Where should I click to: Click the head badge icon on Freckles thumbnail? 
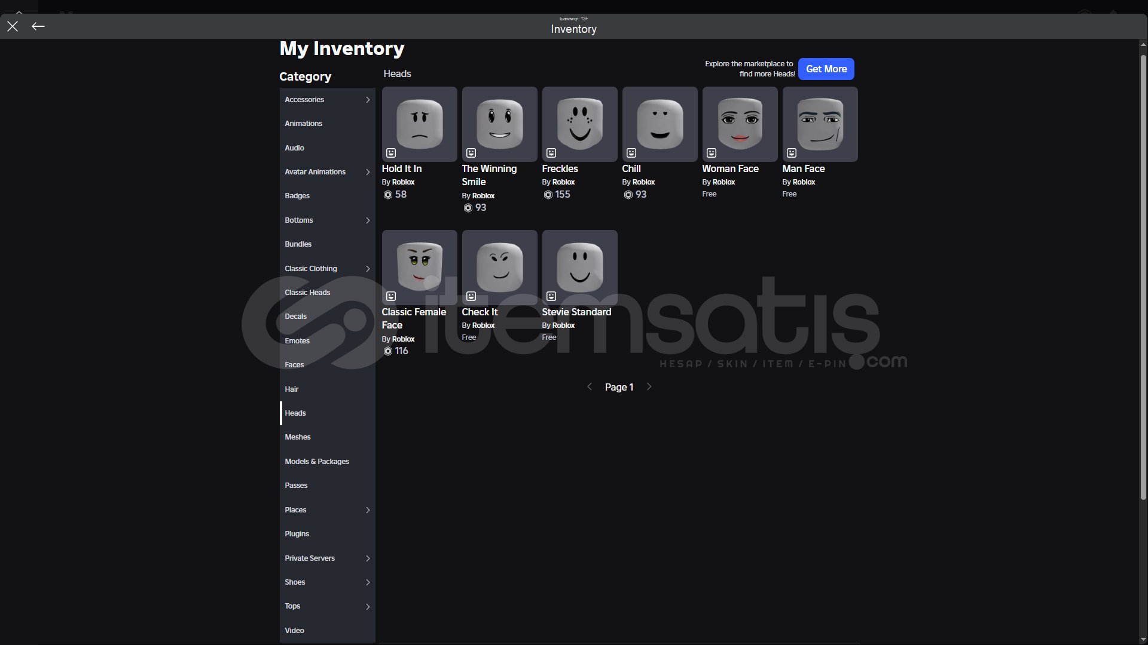[x=551, y=153]
